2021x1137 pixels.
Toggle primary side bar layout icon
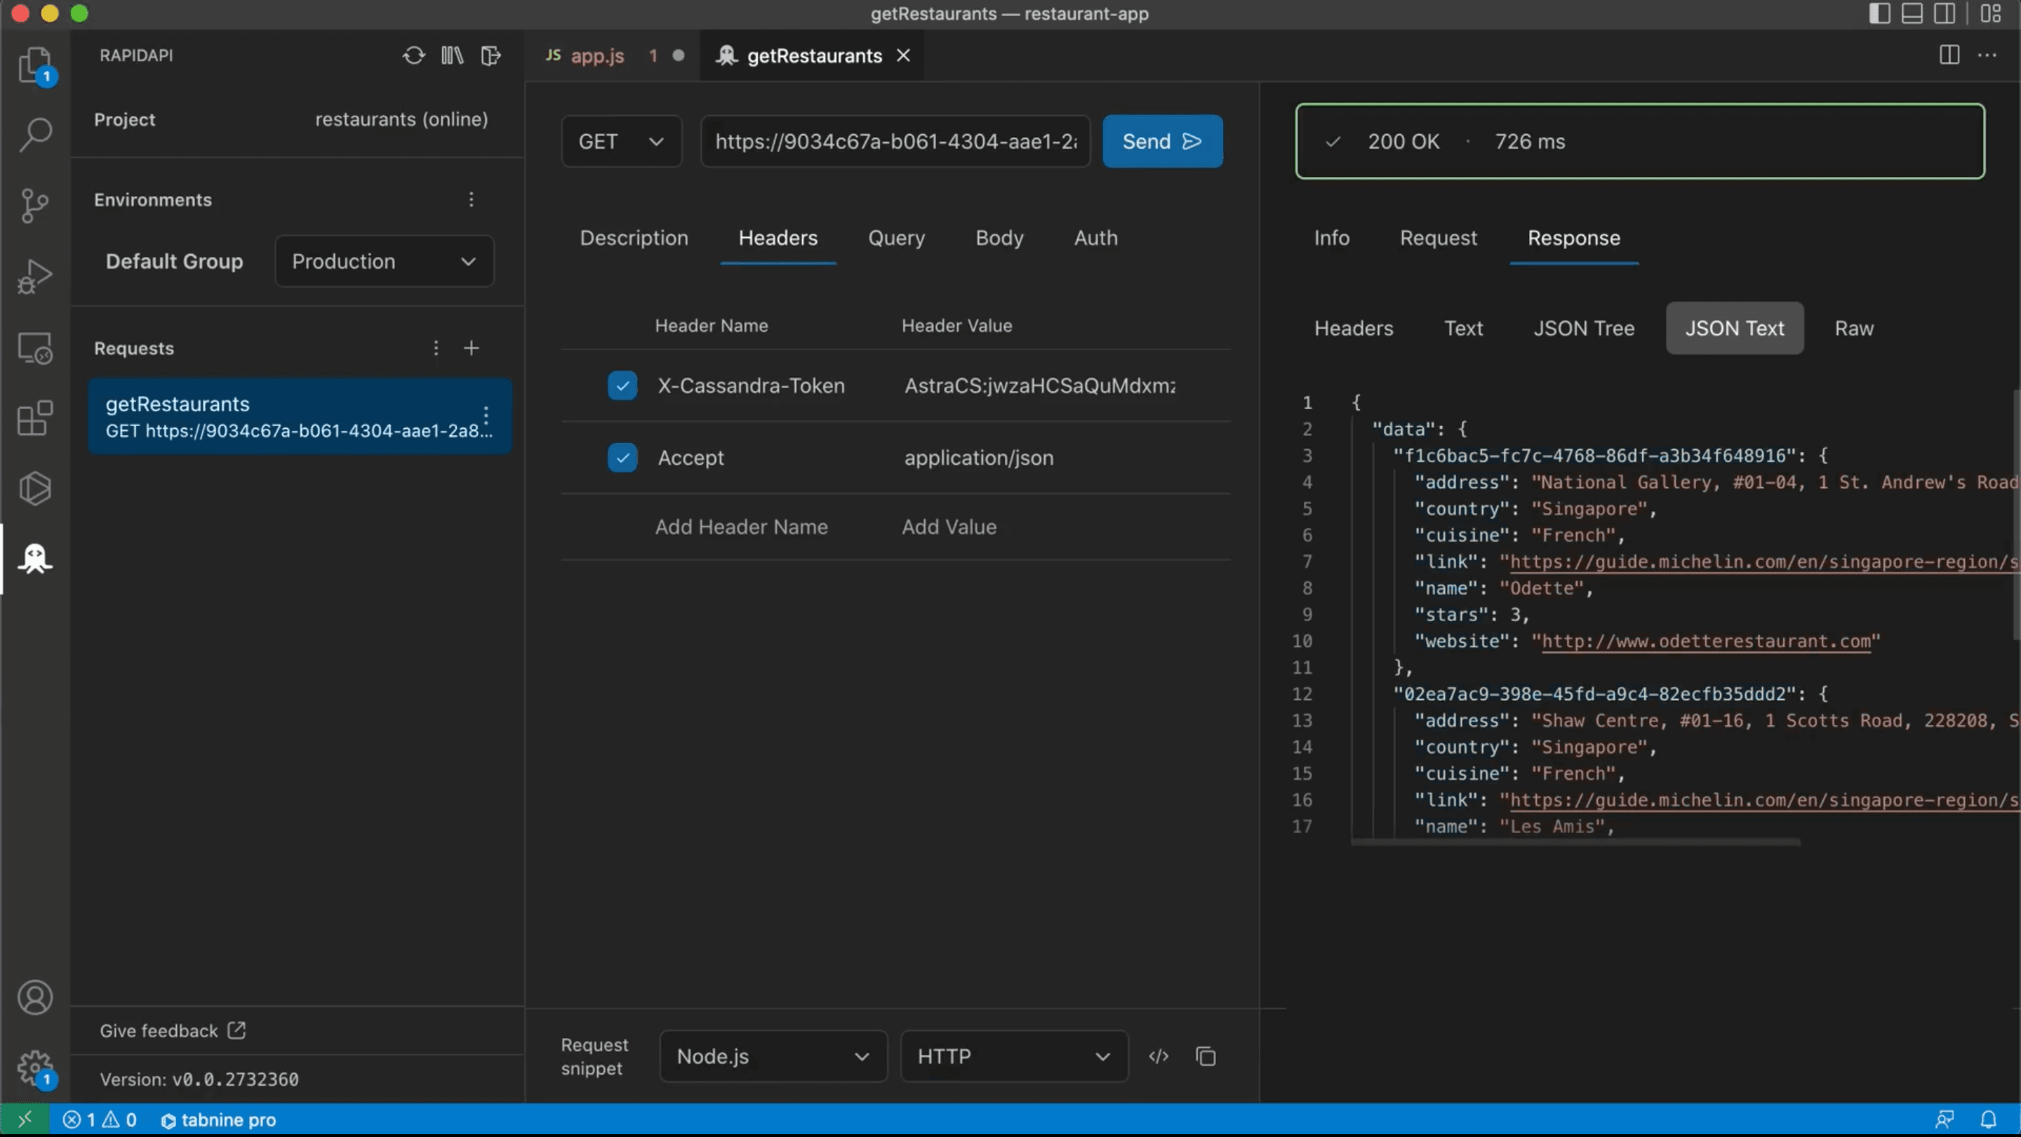coord(1880,13)
